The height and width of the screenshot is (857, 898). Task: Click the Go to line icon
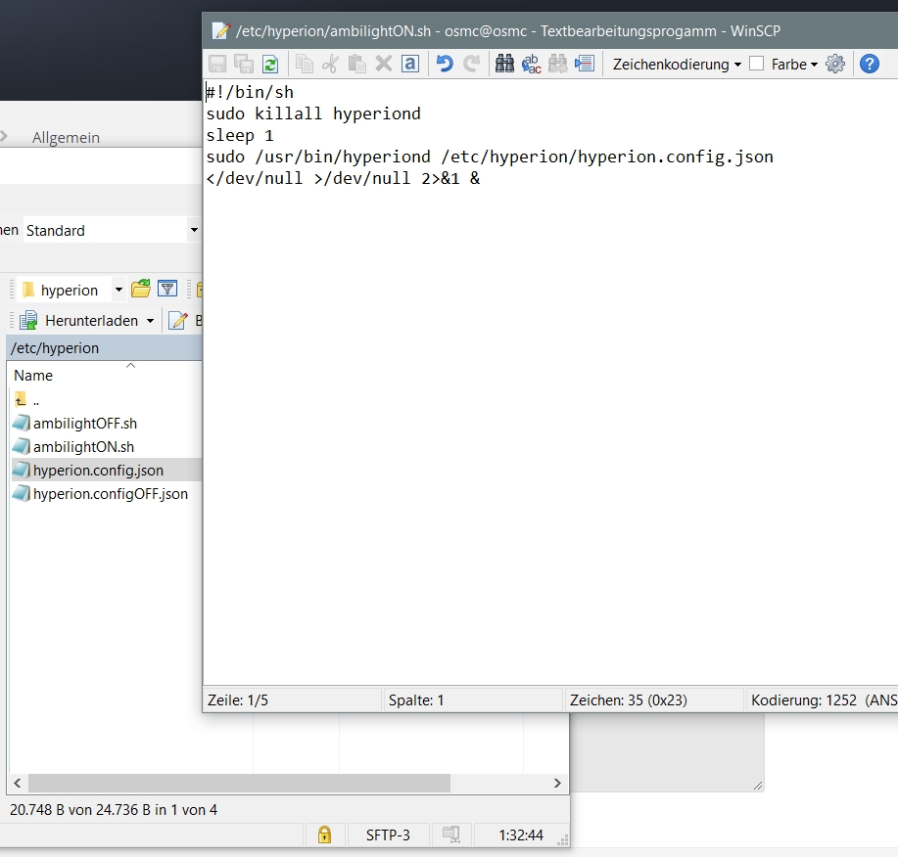585,64
